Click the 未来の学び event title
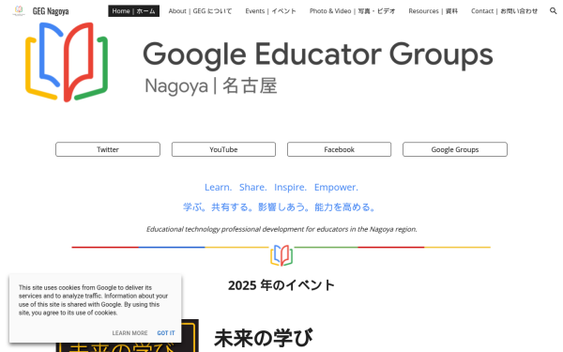Image resolution: width=563 pixels, height=352 pixels. click(264, 338)
